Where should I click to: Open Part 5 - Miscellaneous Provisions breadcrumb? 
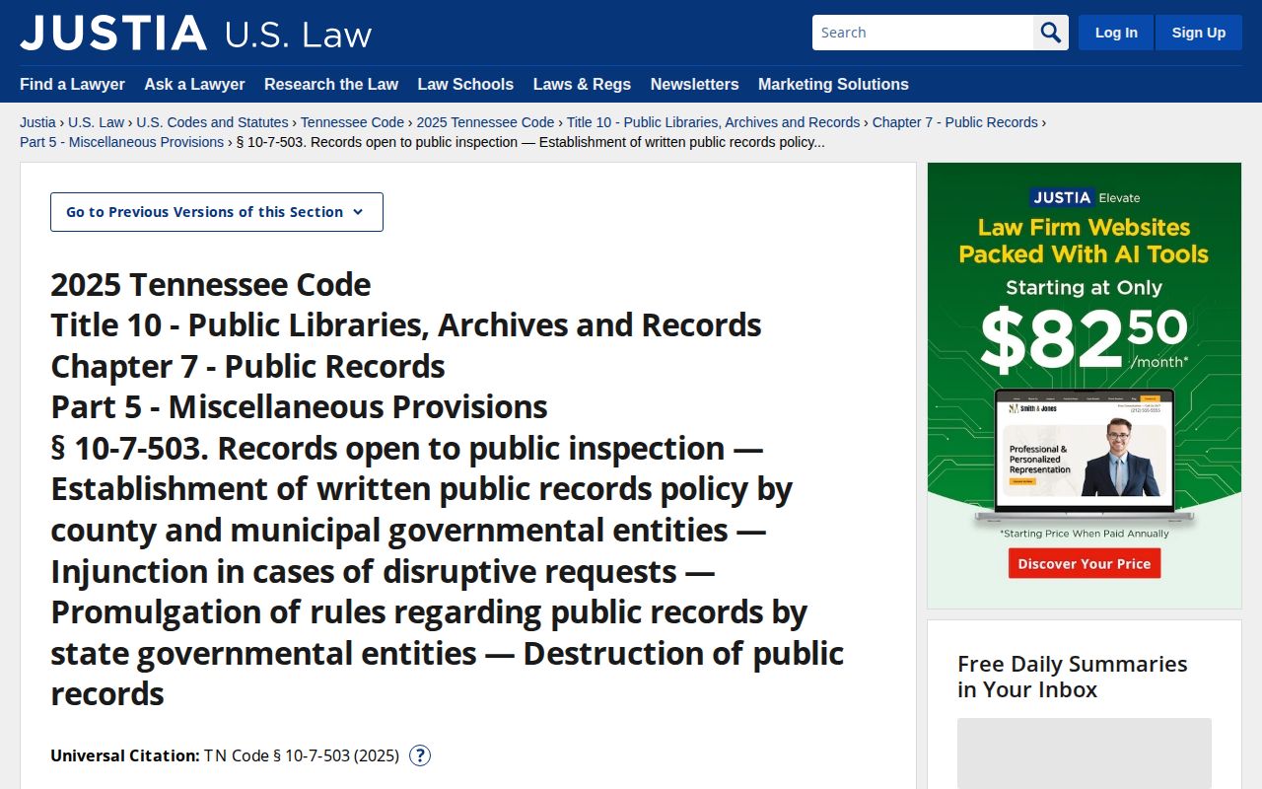pyautogui.click(x=121, y=142)
